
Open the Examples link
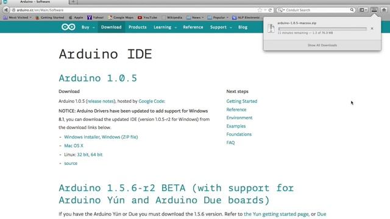point(236,126)
